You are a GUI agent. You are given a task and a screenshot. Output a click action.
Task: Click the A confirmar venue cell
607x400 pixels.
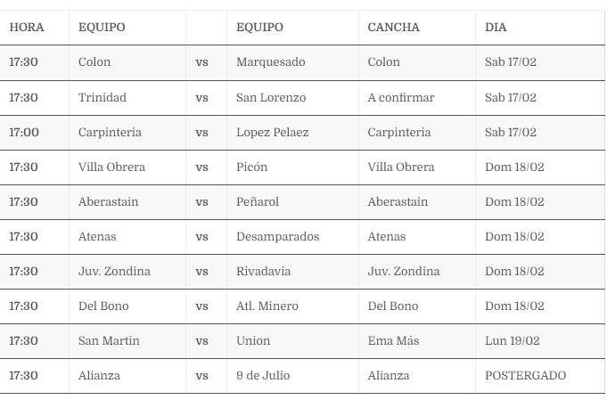[x=401, y=97]
